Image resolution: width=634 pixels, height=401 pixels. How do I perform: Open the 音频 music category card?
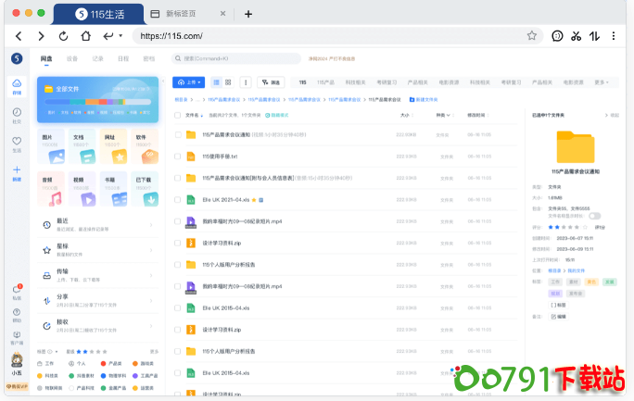51,189
